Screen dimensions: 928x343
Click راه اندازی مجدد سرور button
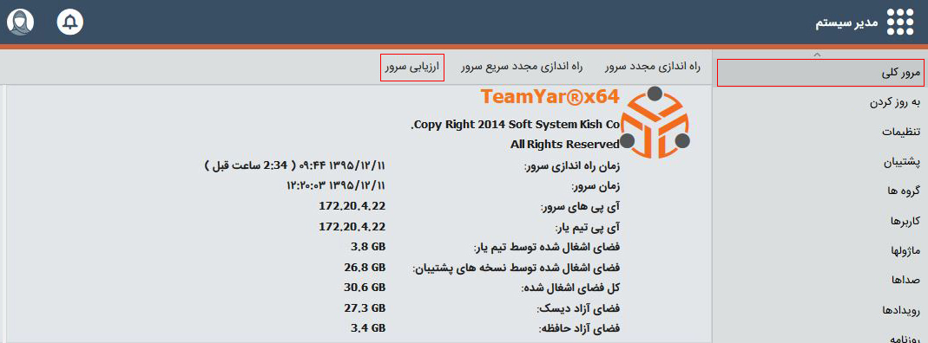tap(653, 67)
